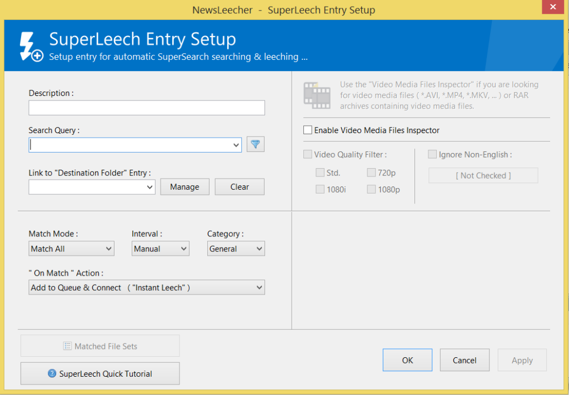Screen dimensions: 569x395
Task: Check the Std. video quality option
Action: [320, 173]
